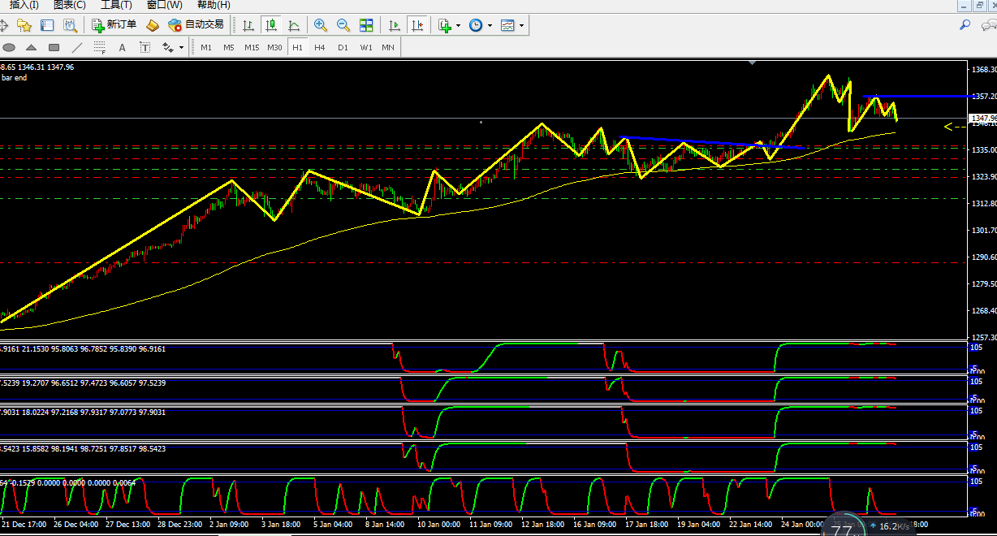This screenshot has height=536, width=997.
Task: Expand the indicators list dropdown arrow
Action: (x=458, y=25)
